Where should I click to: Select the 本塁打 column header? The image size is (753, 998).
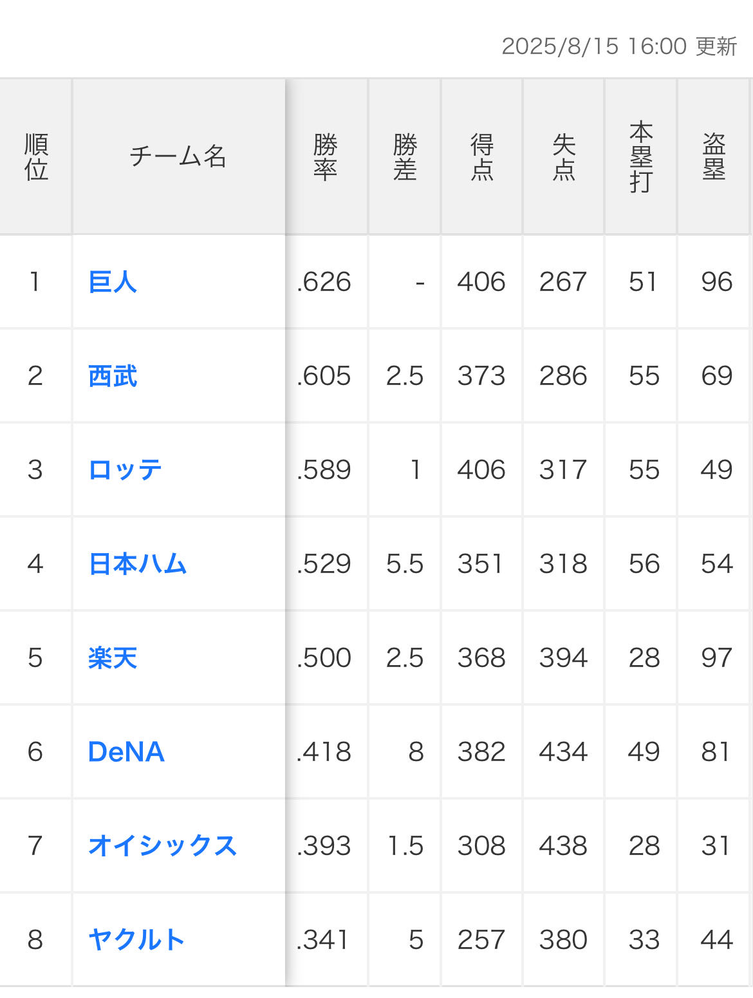click(641, 156)
